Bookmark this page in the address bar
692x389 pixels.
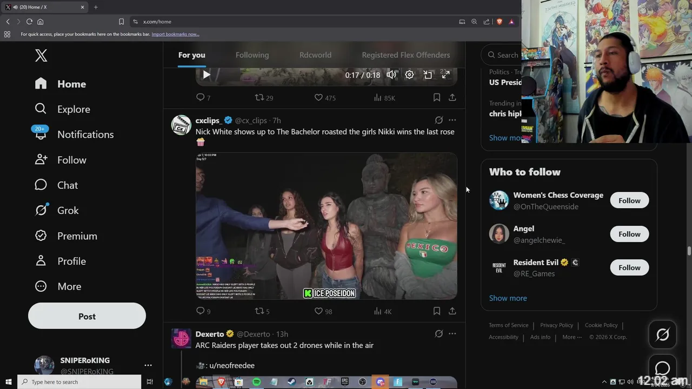[121, 22]
